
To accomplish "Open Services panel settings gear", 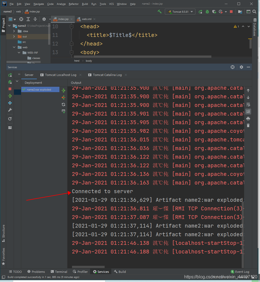I will (241, 67).
